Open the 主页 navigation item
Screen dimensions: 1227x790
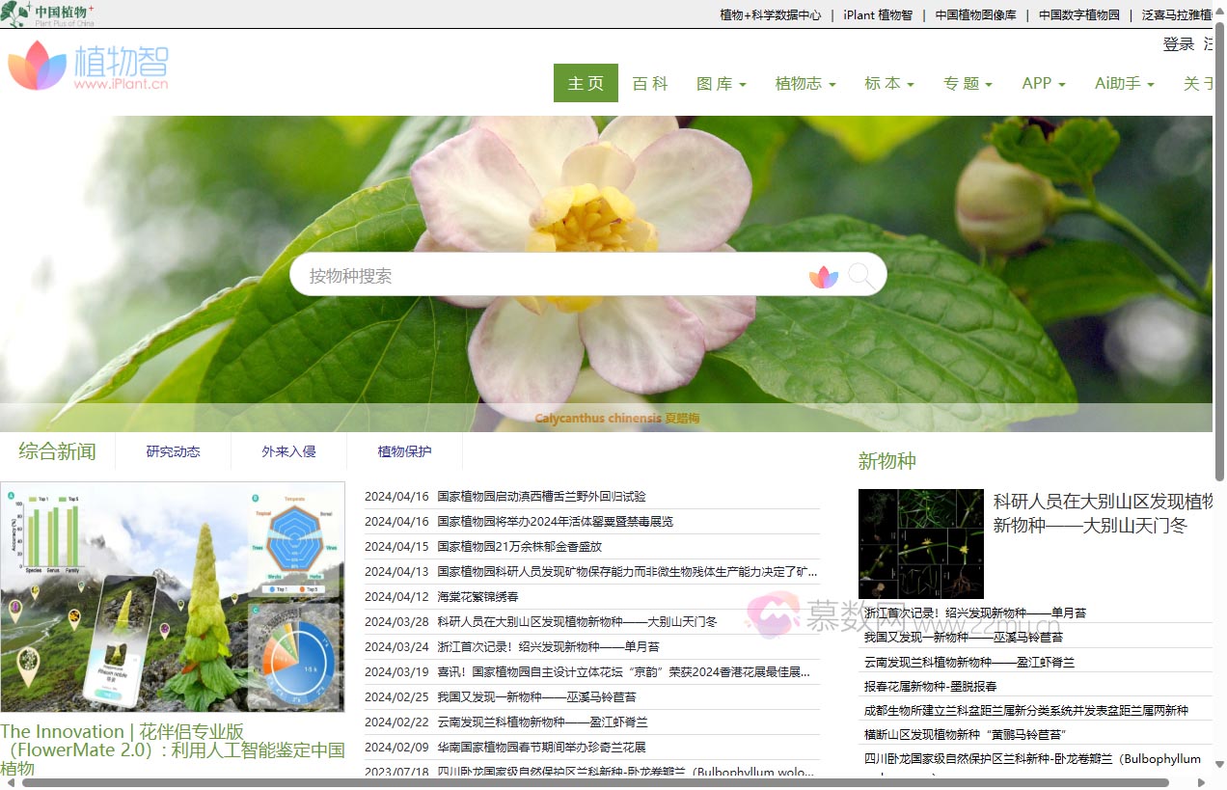[585, 83]
